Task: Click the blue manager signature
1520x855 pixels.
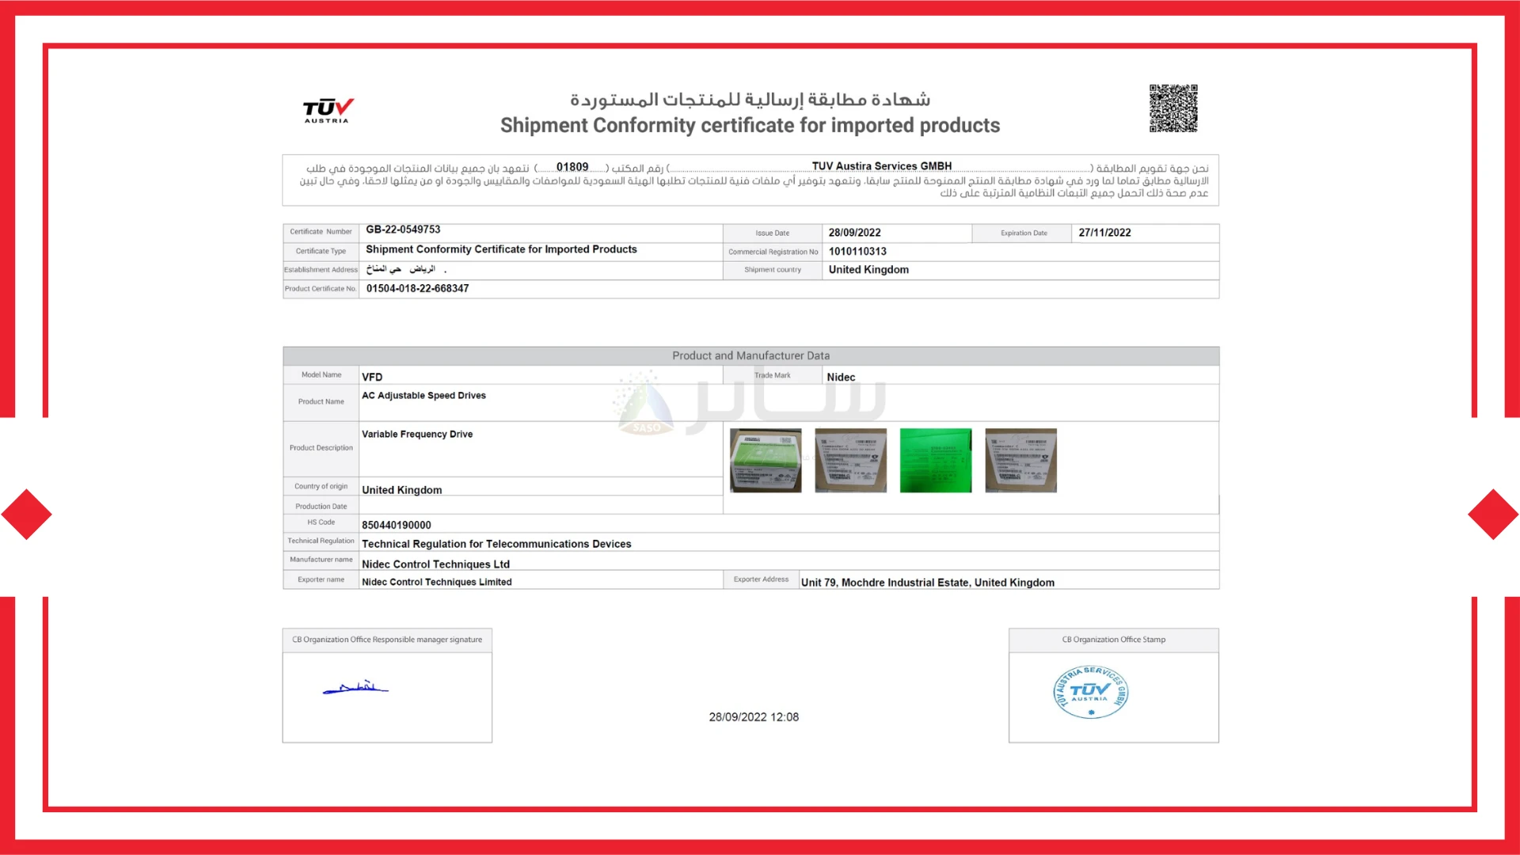Action: pyautogui.click(x=355, y=688)
